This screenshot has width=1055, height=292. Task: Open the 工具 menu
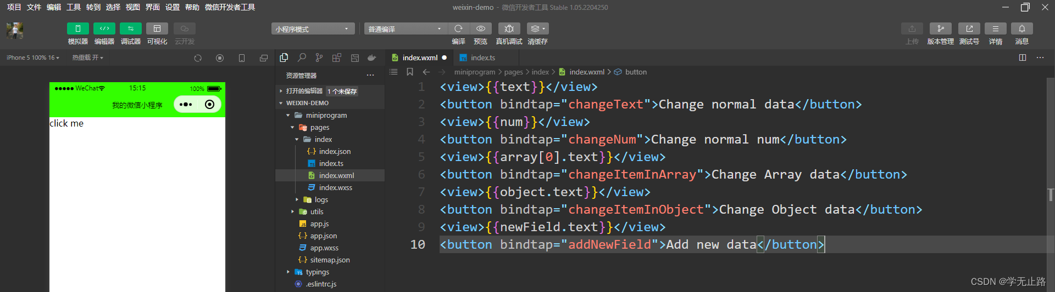pyautogui.click(x=73, y=7)
